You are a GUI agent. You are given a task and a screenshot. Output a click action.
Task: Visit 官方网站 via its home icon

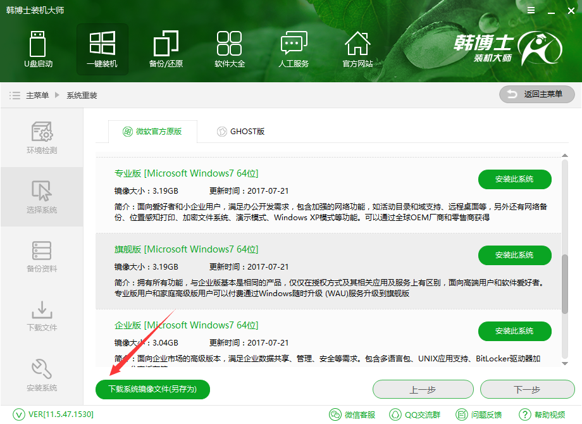point(357,49)
